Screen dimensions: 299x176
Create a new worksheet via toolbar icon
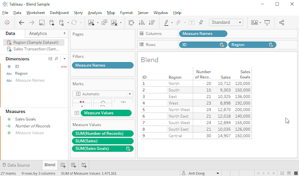[x=91, y=22]
